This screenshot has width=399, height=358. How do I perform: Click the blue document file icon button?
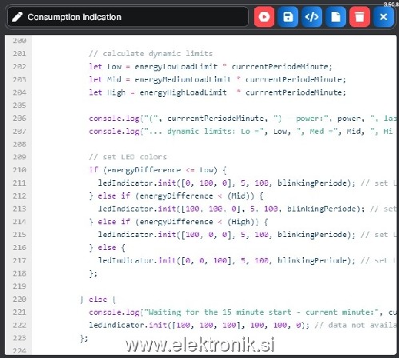[336, 17]
